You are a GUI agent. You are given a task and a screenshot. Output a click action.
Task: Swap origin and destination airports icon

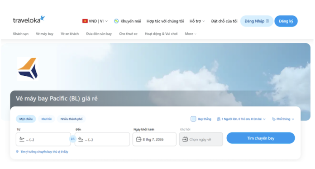pos(73,139)
